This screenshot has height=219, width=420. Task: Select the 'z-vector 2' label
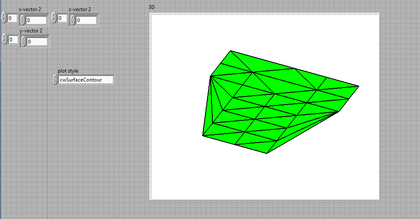tap(80, 9)
